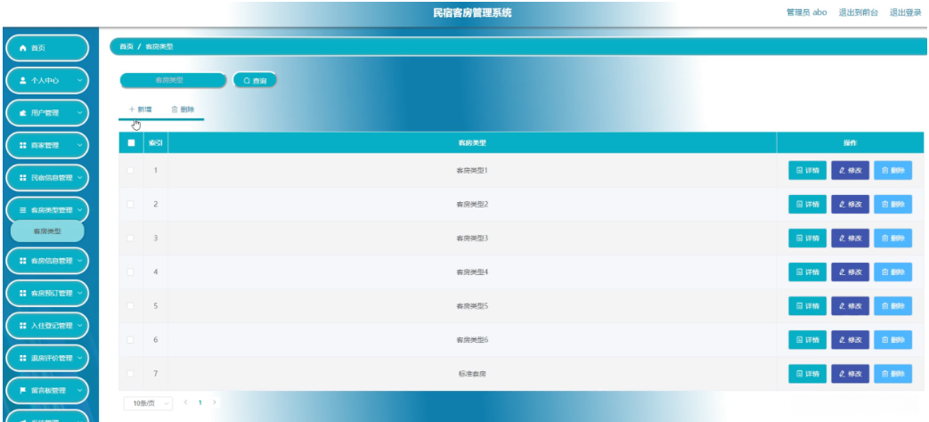Click the list icon beside 客房类型管理
929x422 pixels.
click(x=23, y=210)
